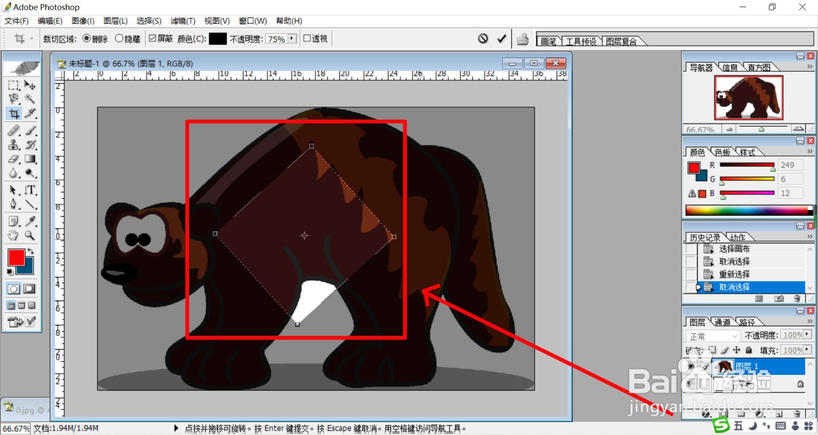
Task: Uncheck the 屏蔽 shield checkbox
Action: pyautogui.click(x=152, y=38)
